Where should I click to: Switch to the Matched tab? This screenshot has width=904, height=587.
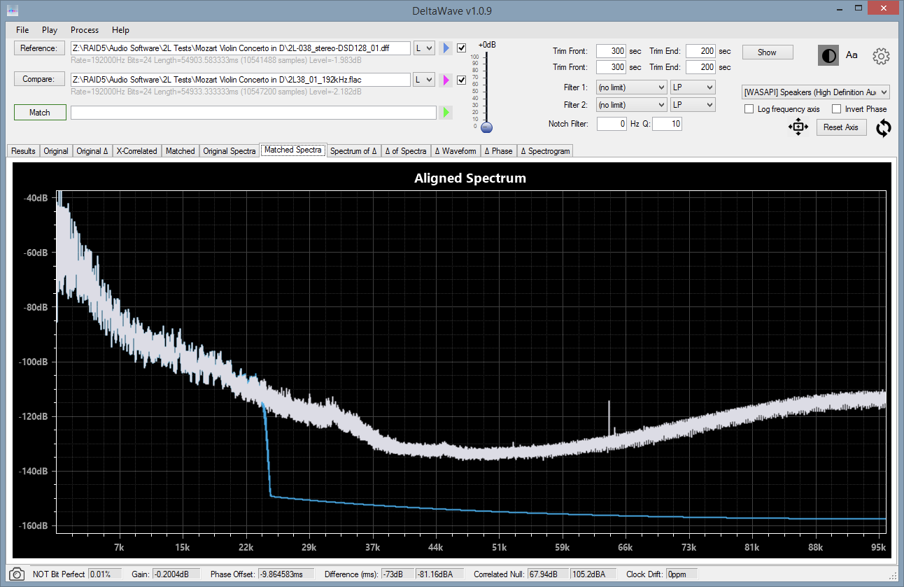point(181,151)
